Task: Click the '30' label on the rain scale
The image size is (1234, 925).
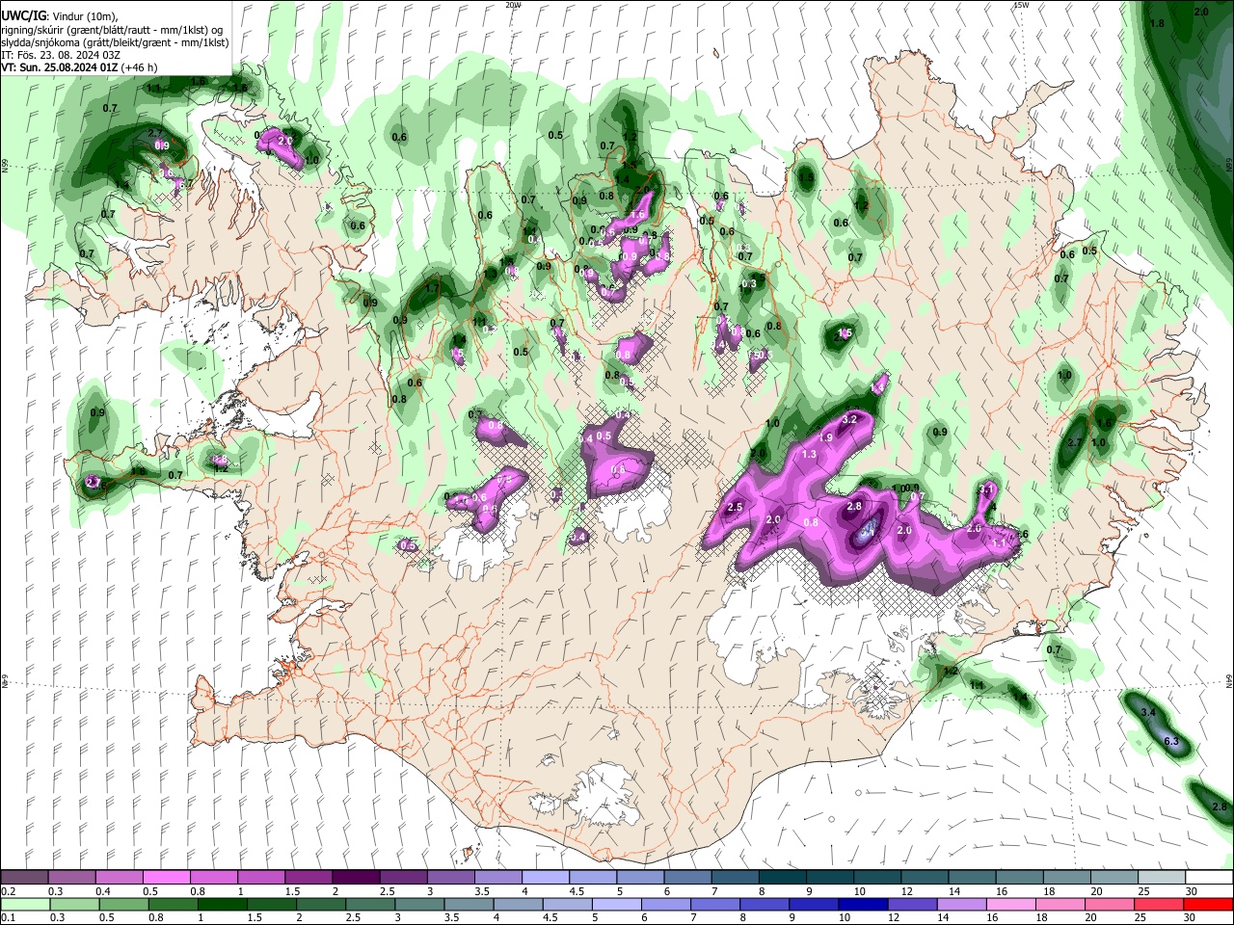Action: tap(1189, 918)
